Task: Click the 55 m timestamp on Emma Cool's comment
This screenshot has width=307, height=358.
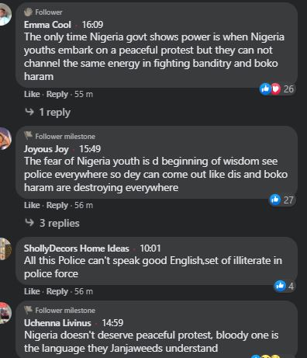Action: tap(84, 94)
